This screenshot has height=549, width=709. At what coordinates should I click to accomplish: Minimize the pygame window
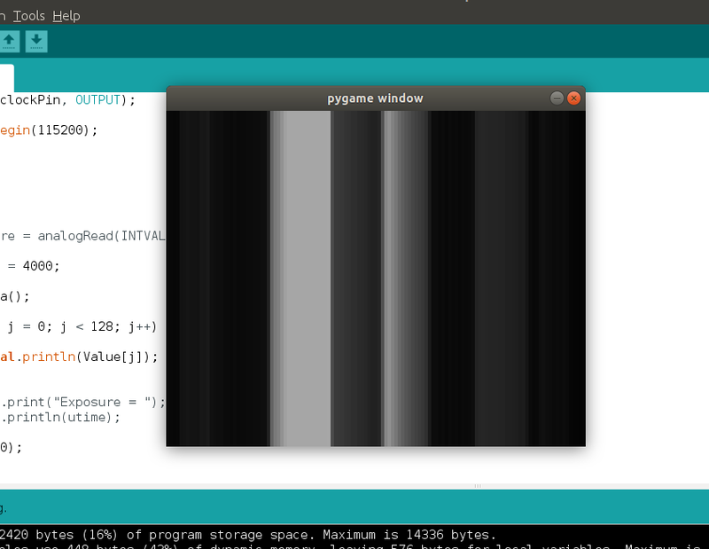coord(557,98)
